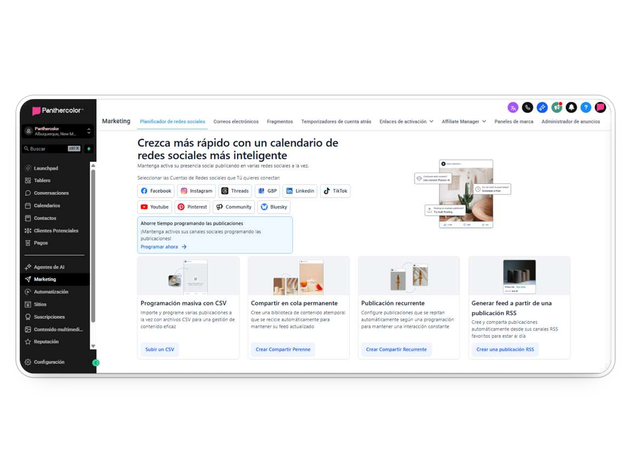This screenshot has width=631, height=473.
Task: Open the blue rocket quick actions icon
Action: tap(542, 107)
